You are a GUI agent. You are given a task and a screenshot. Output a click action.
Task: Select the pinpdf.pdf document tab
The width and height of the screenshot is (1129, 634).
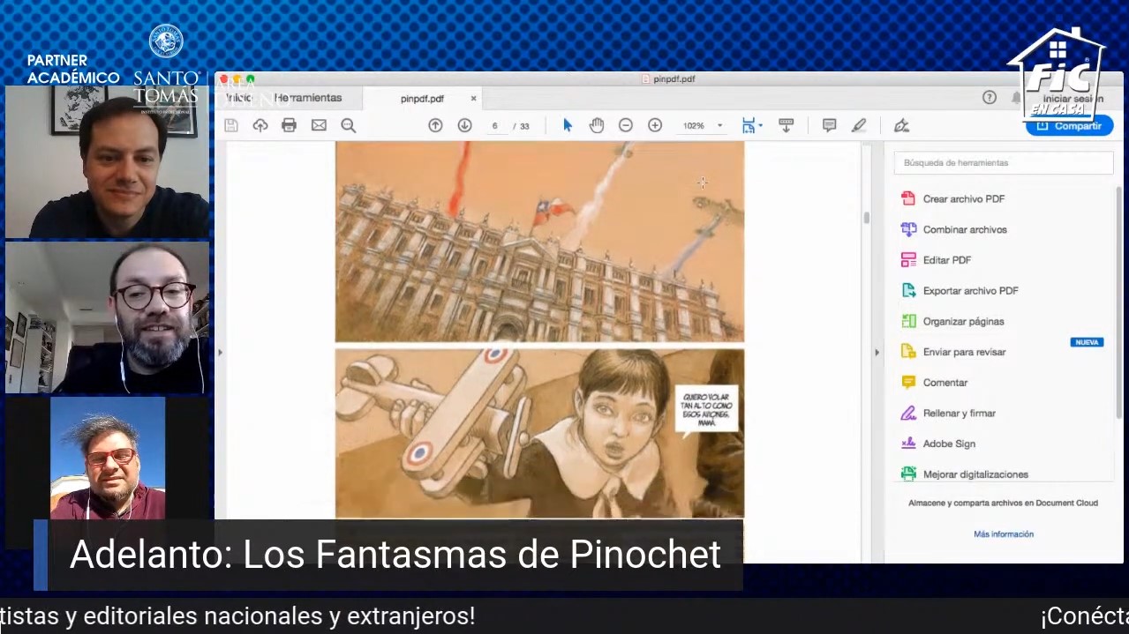click(422, 99)
